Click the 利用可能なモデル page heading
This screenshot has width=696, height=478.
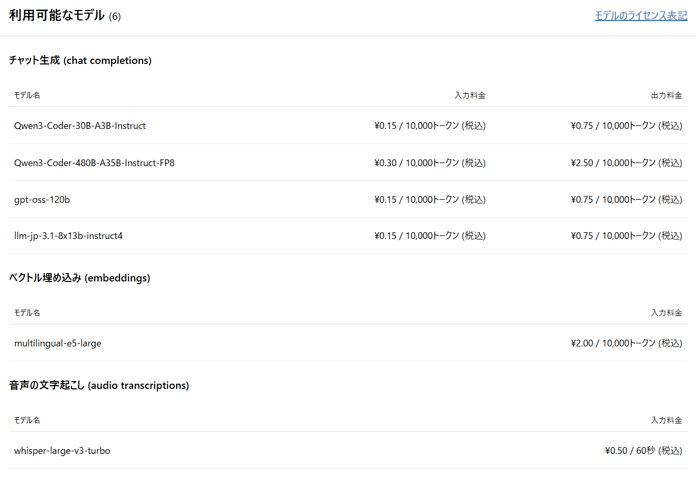click(57, 16)
